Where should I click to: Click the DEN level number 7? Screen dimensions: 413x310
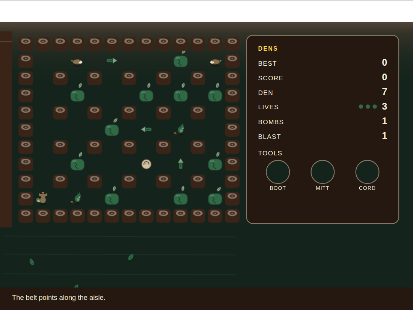[384, 92]
